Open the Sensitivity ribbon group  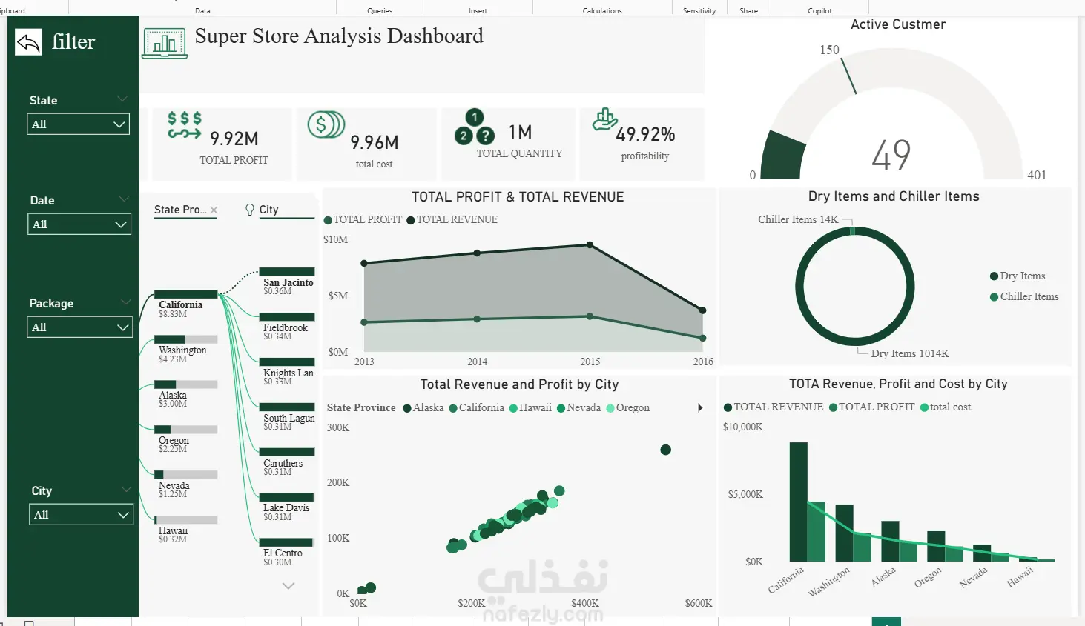(x=699, y=10)
